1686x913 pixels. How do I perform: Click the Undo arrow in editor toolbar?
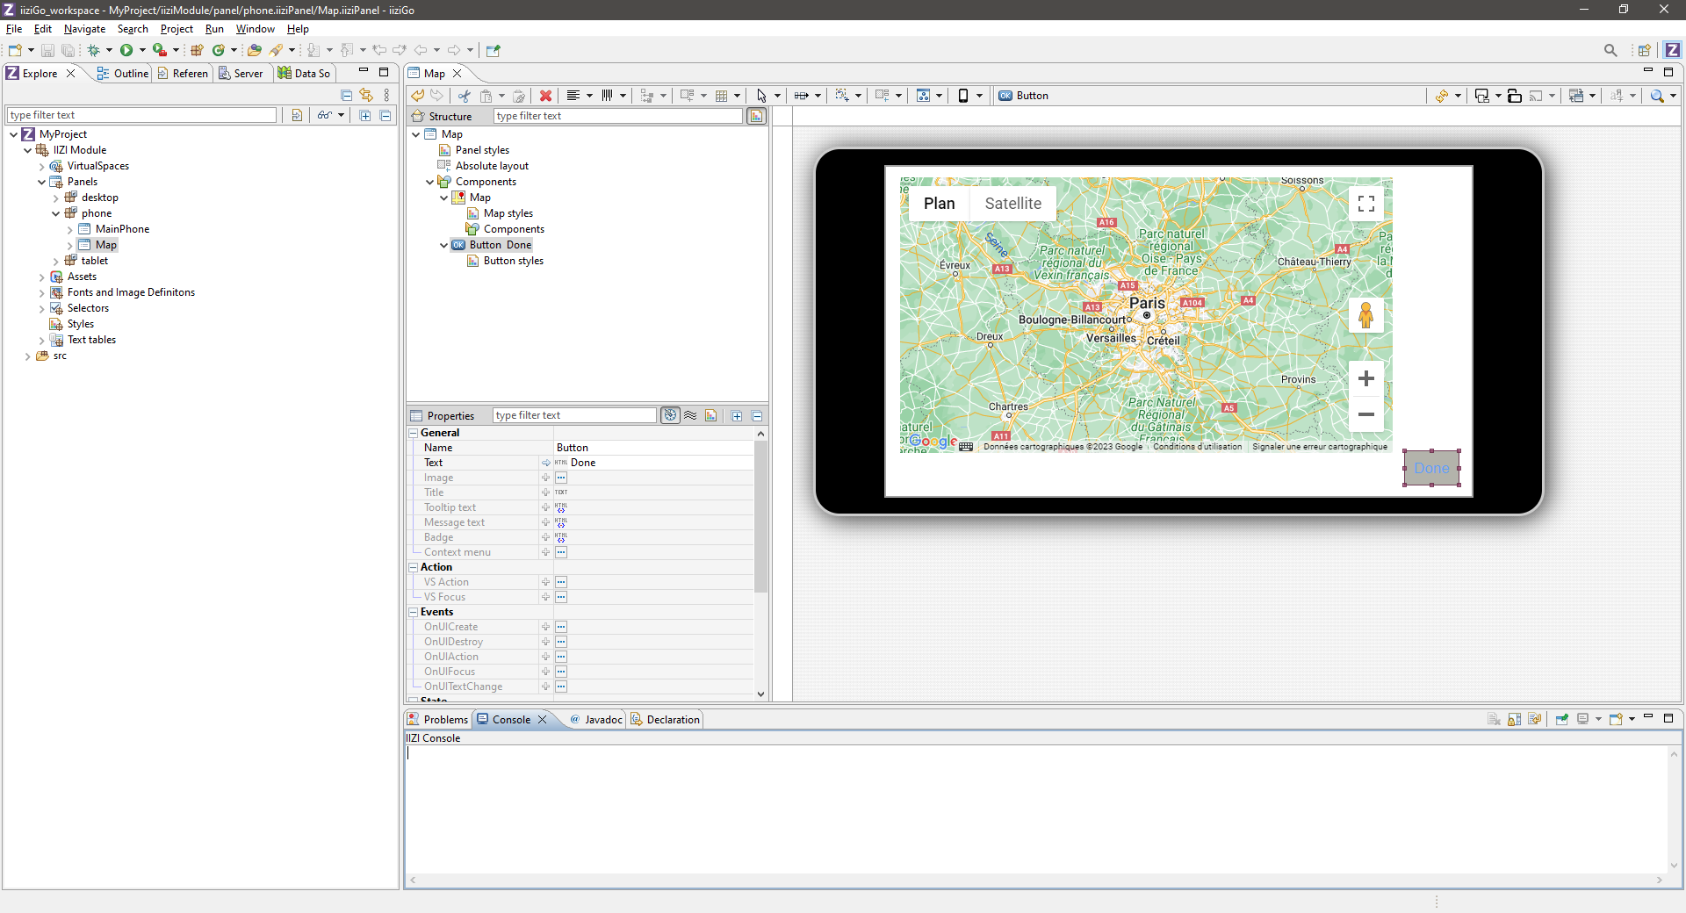pyautogui.click(x=418, y=96)
